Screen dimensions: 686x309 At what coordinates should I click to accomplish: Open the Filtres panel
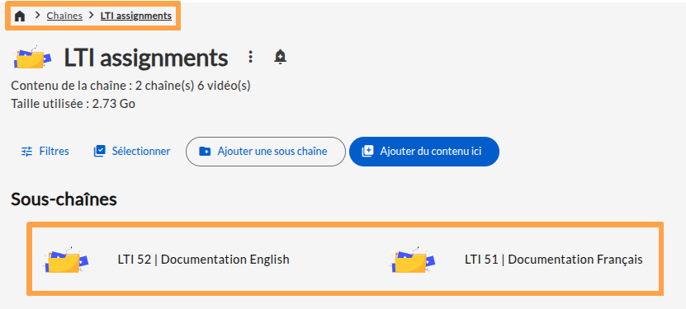[45, 152]
